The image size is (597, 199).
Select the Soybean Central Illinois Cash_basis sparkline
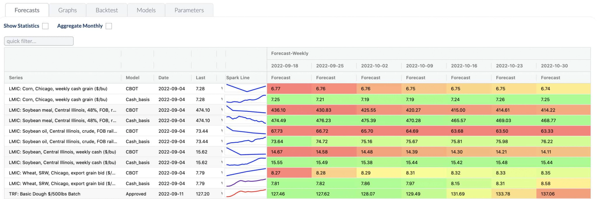pyautogui.click(x=246, y=162)
